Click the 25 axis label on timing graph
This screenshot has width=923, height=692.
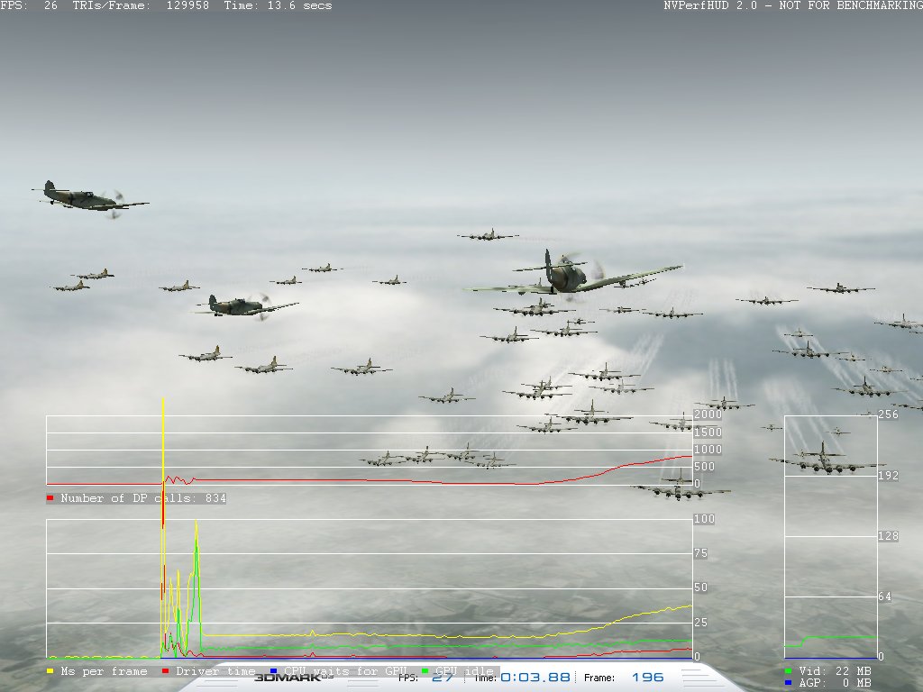click(700, 622)
